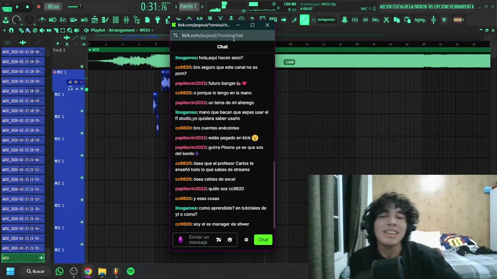Click the Copy icon next to scissors

397,20
